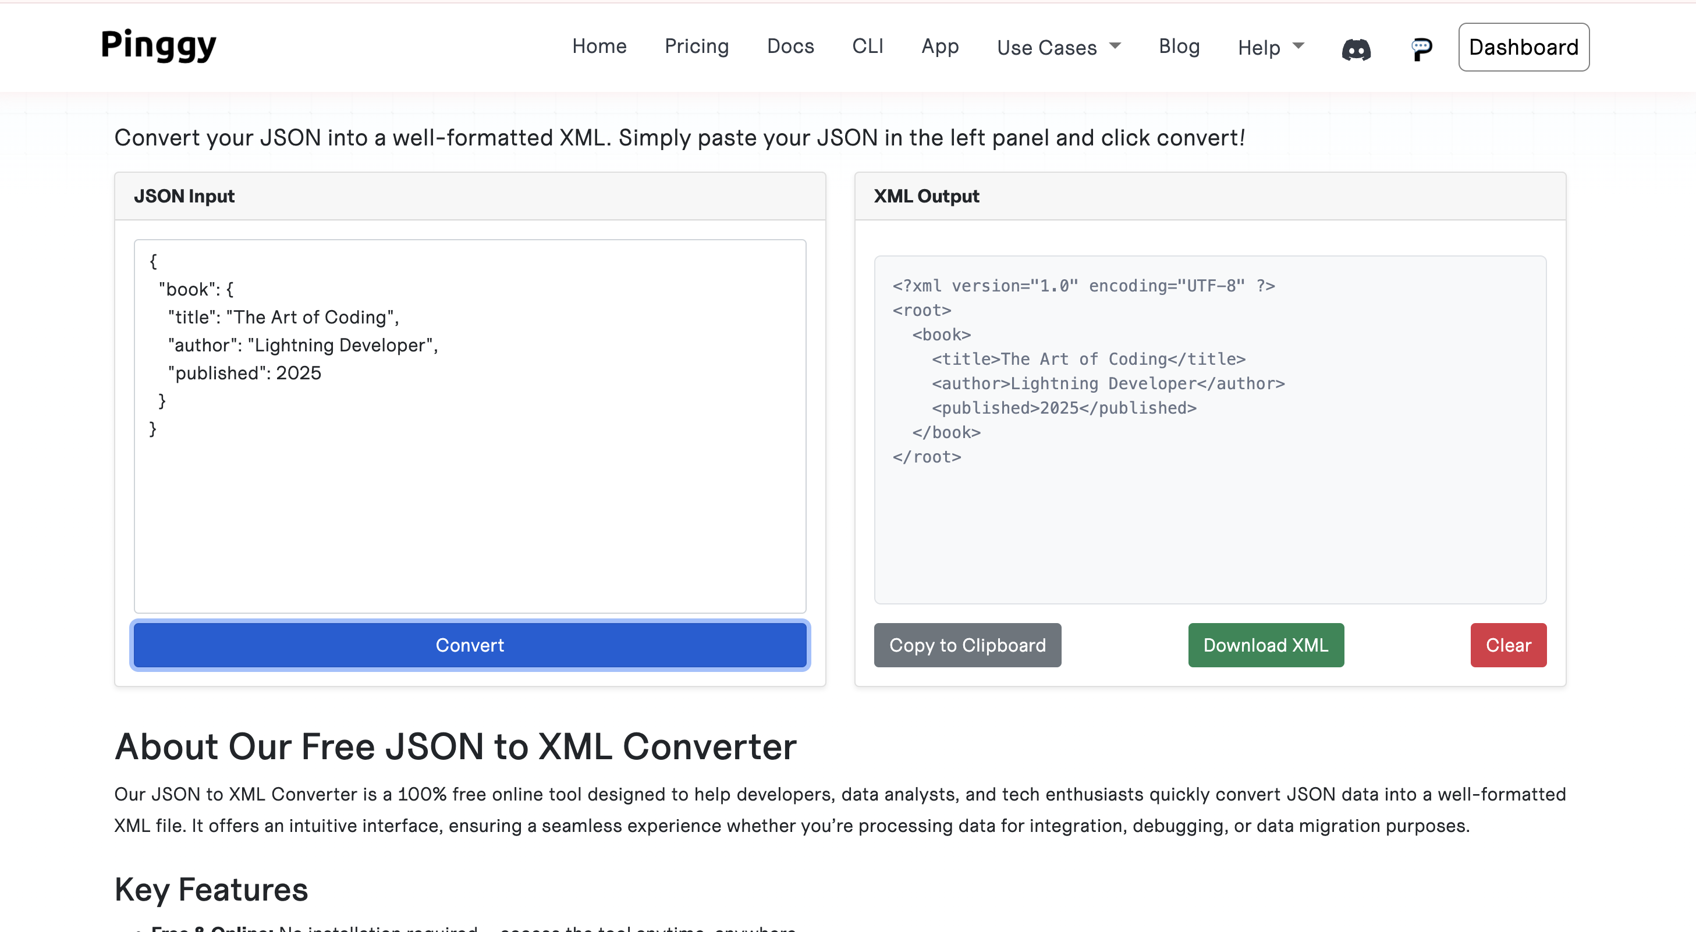Visit the Blog
Image resolution: width=1696 pixels, height=932 pixels.
click(x=1179, y=47)
